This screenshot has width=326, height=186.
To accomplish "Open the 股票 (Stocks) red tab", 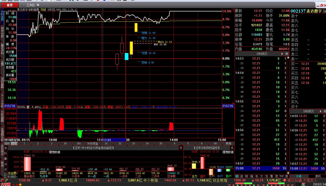I will 10,5.
